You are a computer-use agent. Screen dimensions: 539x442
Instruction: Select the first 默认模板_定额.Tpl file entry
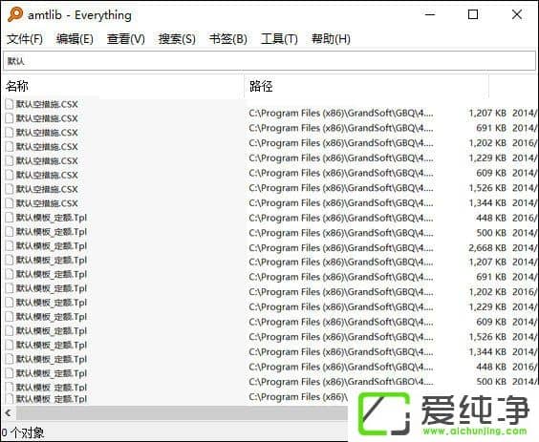[x=47, y=218]
